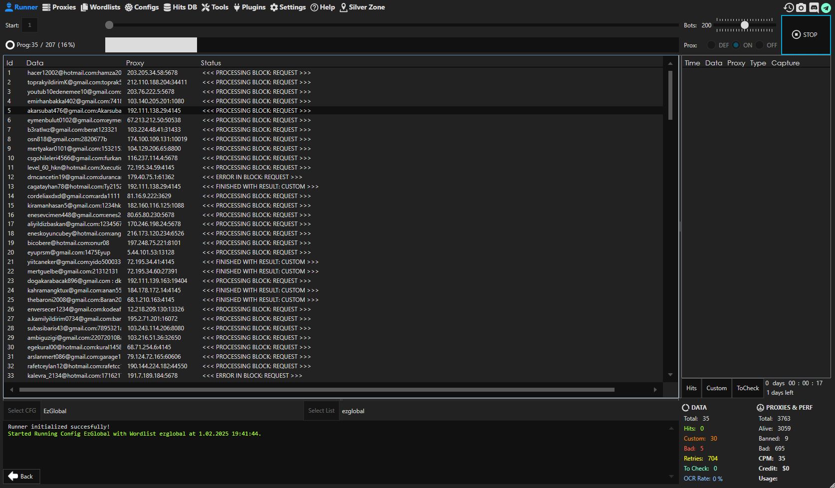Select the ezglobal wordlist name
The width and height of the screenshot is (835, 488).
click(x=353, y=411)
